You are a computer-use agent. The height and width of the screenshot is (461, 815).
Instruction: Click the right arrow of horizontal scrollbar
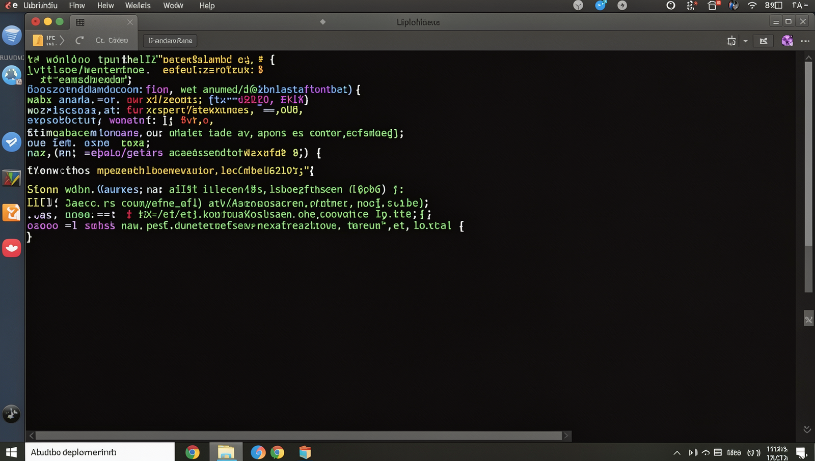pyautogui.click(x=566, y=436)
